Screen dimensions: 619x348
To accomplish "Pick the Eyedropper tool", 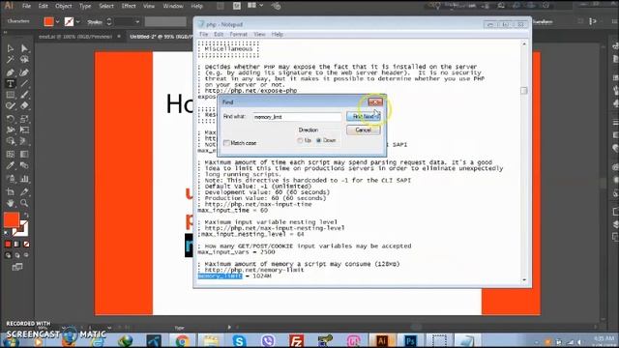I will pos(11,165).
